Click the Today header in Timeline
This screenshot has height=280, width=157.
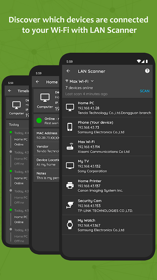(x=14, y=125)
